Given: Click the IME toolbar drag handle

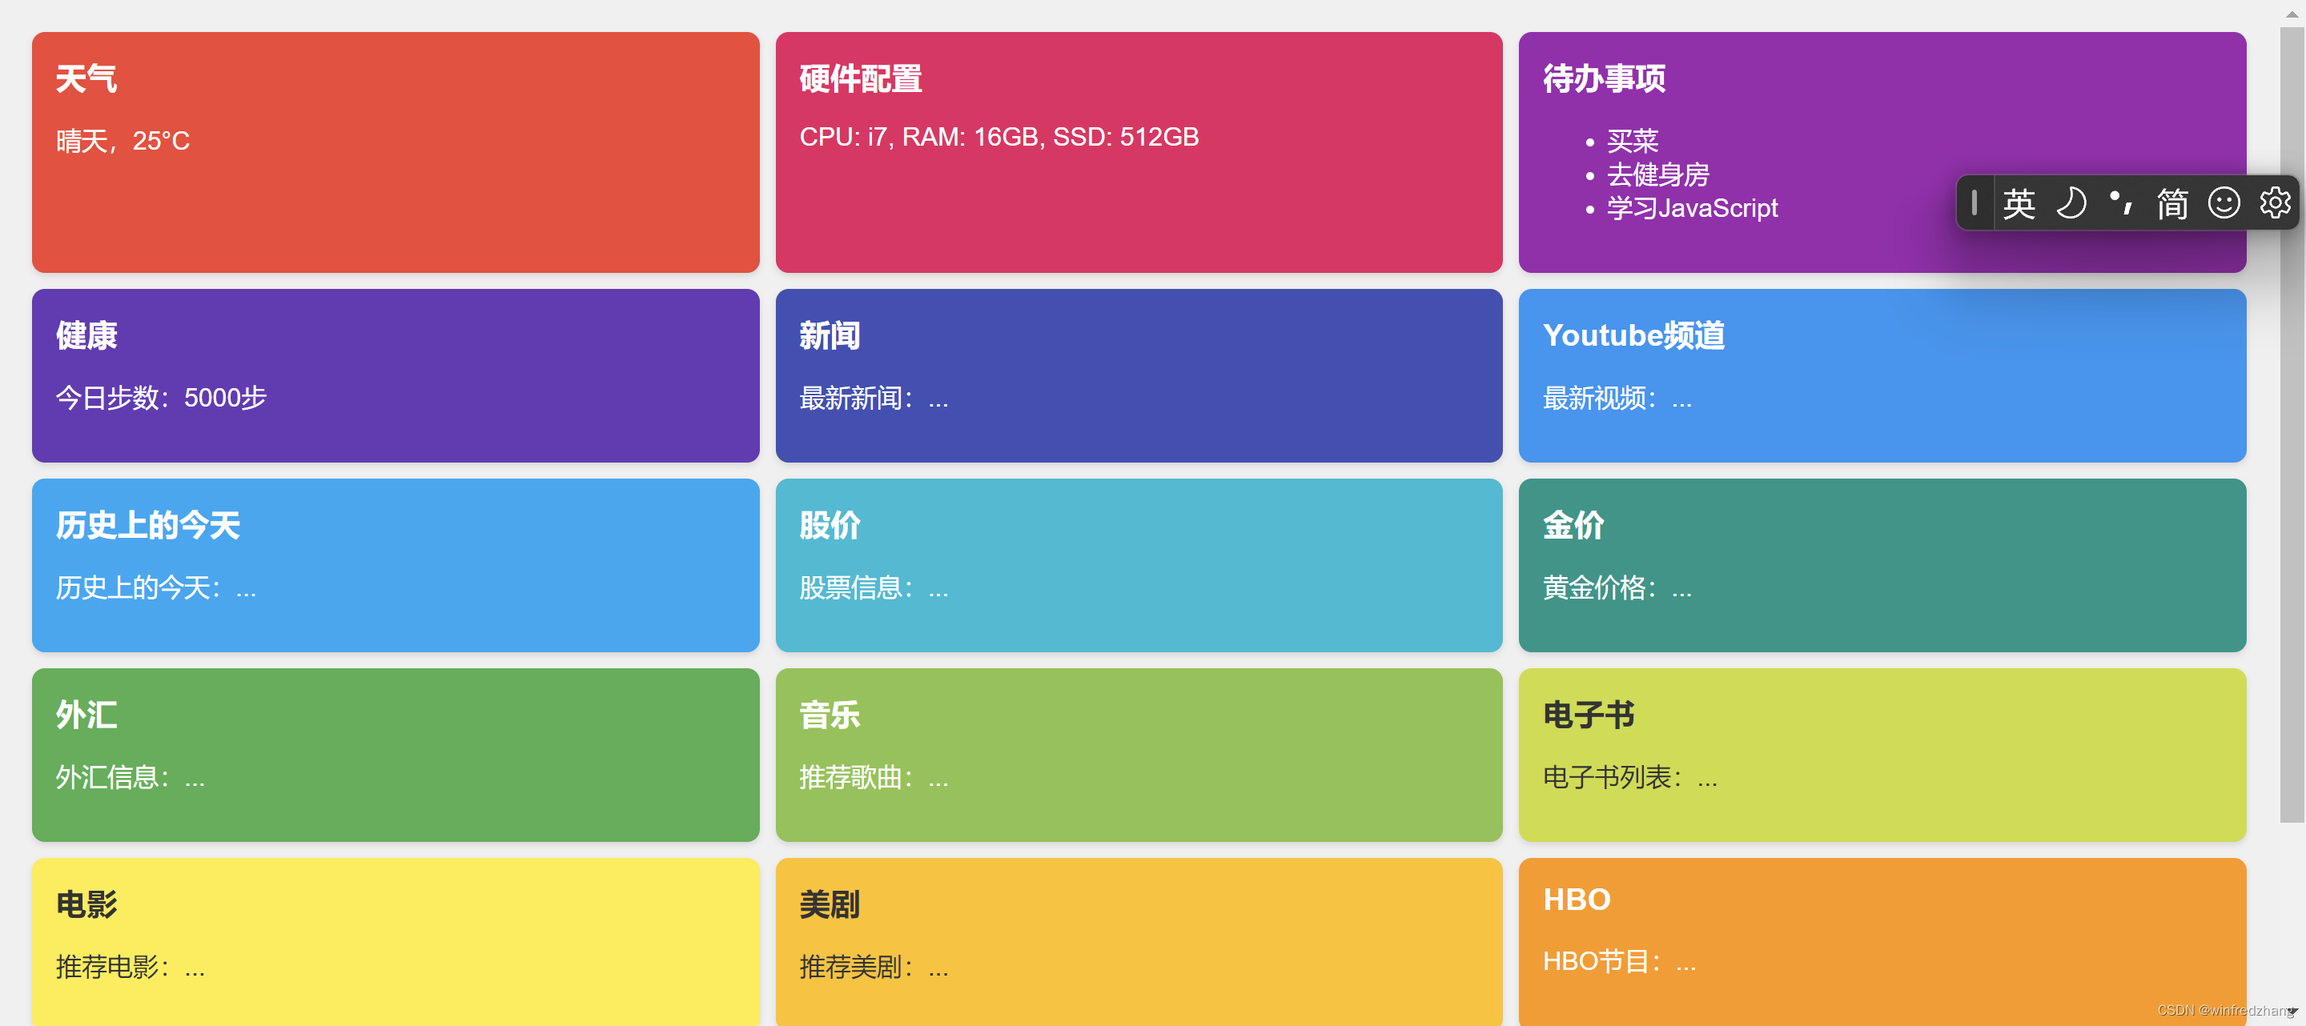Looking at the screenshot, I should pyautogui.click(x=1974, y=203).
